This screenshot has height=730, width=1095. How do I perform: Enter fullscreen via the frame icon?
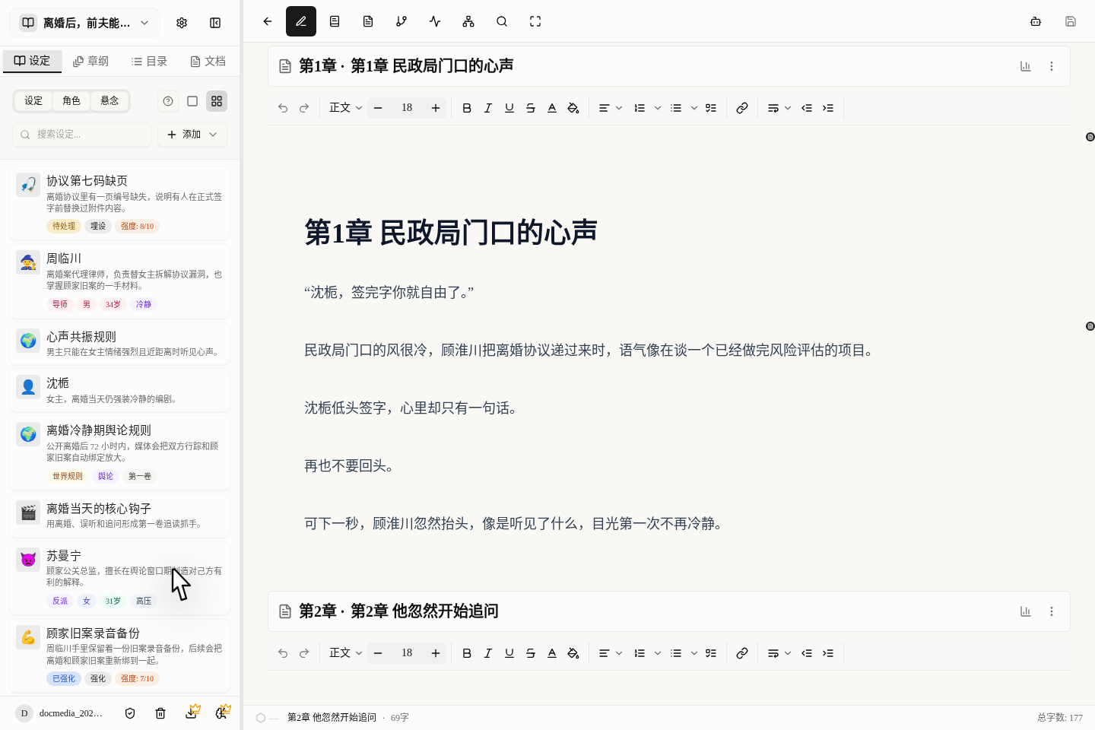pyautogui.click(x=535, y=21)
